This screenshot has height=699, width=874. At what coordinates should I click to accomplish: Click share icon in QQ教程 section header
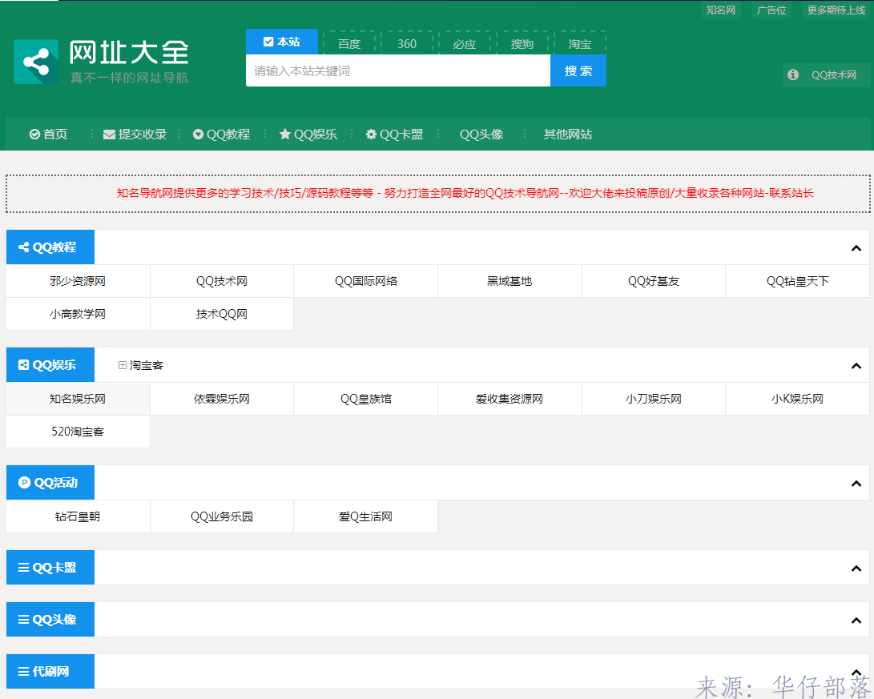(x=24, y=247)
